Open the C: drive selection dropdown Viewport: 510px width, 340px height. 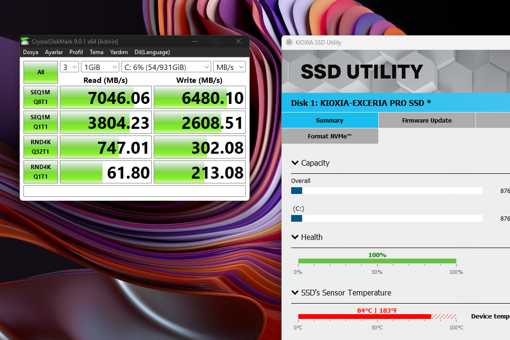pyautogui.click(x=166, y=67)
